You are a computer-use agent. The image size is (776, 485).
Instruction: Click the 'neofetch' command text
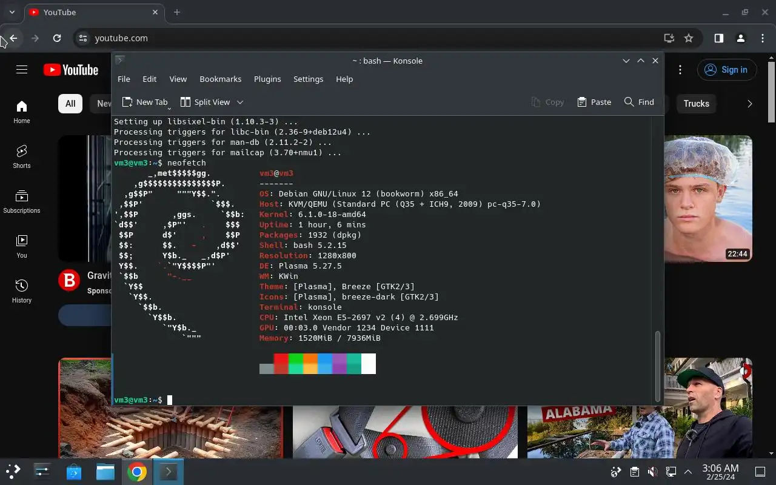click(187, 163)
